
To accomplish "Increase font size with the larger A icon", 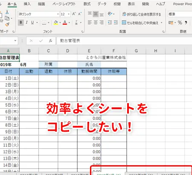I will [74, 14].
